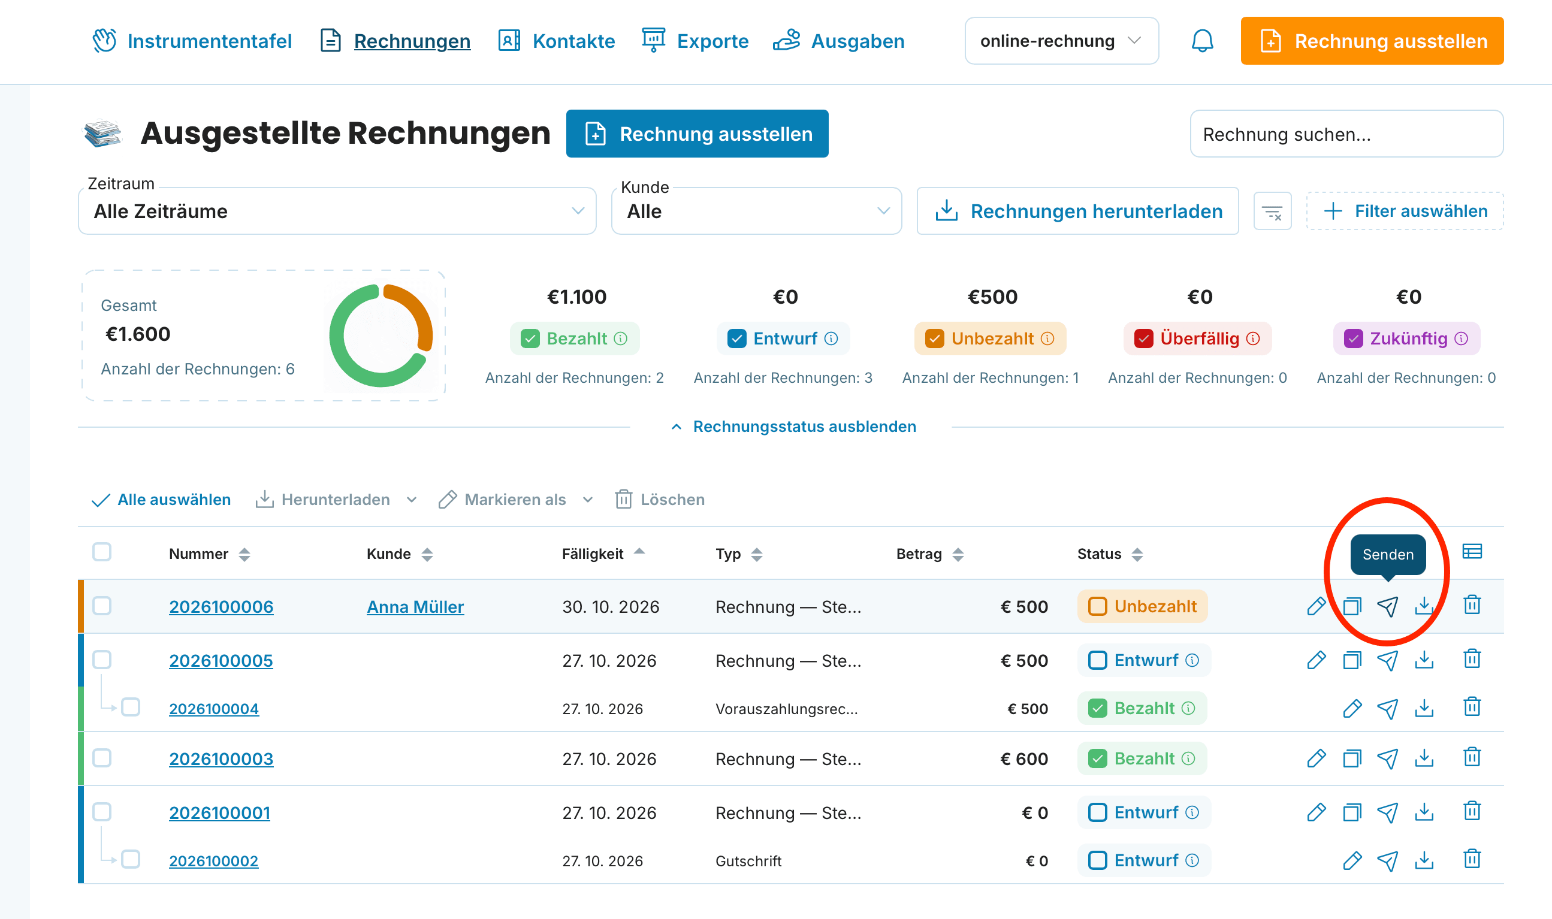This screenshot has width=1552, height=919.
Task: Duplicate invoice 2026100003 with copy icon
Action: [1352, 758]
